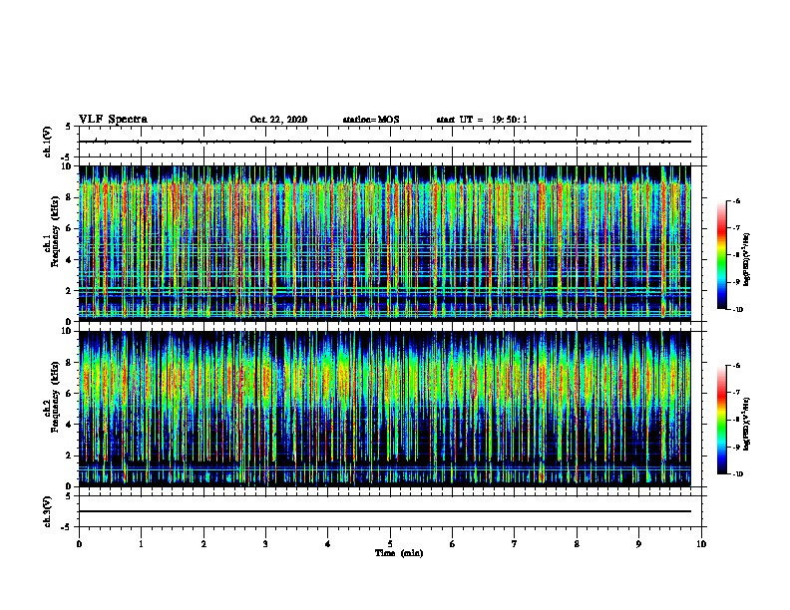Image resolution: width=790 pixels, height=610 pixels.
Task: Click time axis tick label '2'
Action: [203, 544]
